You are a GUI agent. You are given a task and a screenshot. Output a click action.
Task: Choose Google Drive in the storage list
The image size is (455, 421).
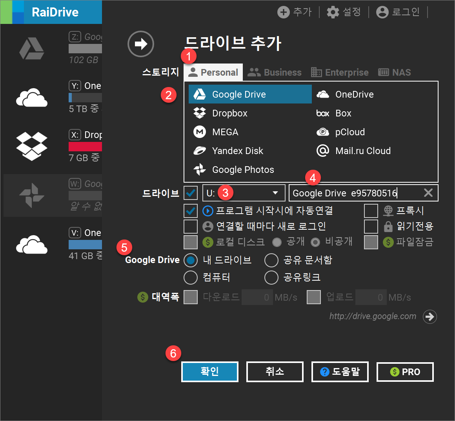pos(250,94)
